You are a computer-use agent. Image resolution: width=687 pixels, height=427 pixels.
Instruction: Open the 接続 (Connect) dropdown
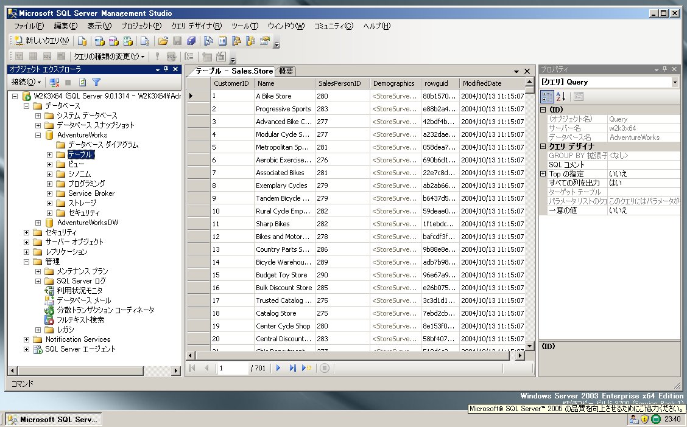tap(26, 82)
